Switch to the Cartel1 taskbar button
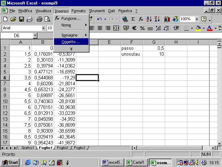Image resolution: width=222 pixels, height=167 pixels. (x=136, y=162)
